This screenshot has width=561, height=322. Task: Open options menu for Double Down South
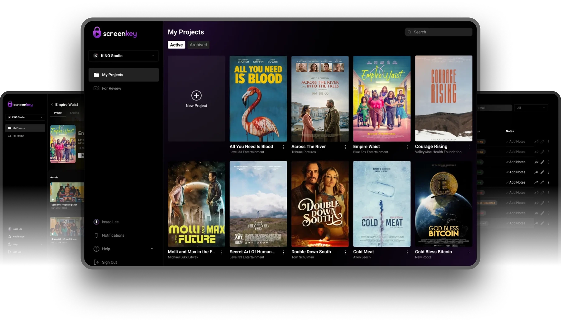click(345, 252)
